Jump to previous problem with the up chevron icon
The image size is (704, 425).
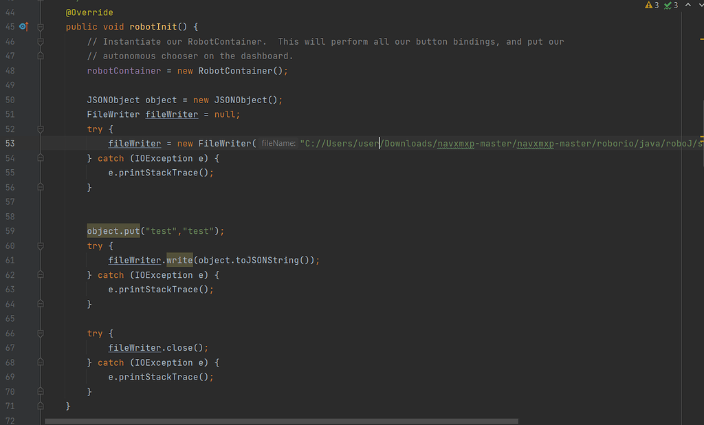click(x=687, y=5)
